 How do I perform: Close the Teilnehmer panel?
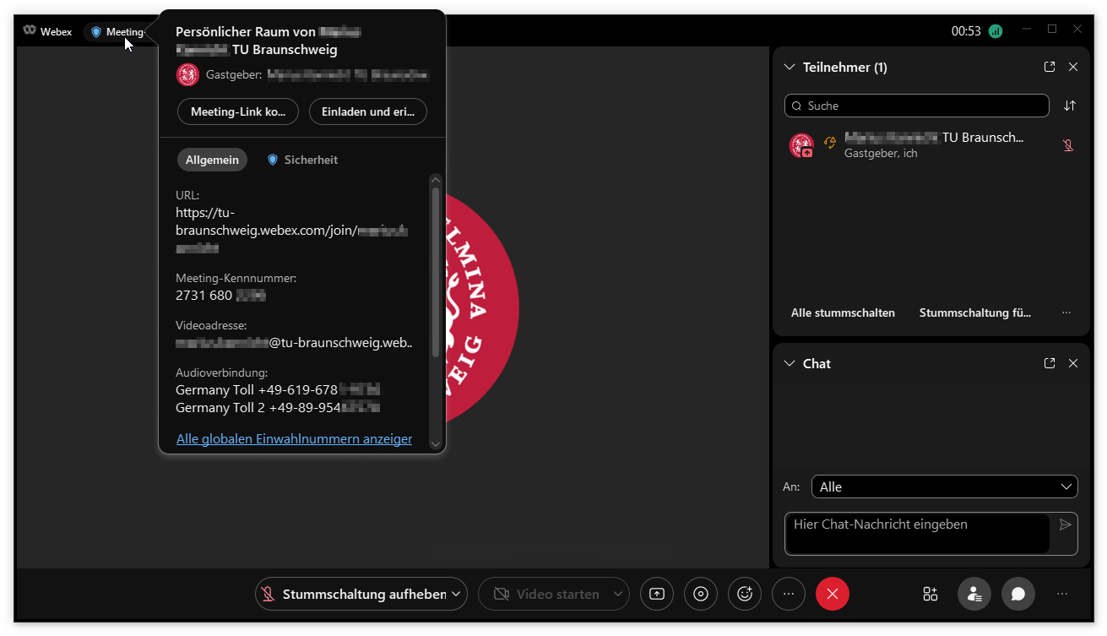click(1073, 67)
